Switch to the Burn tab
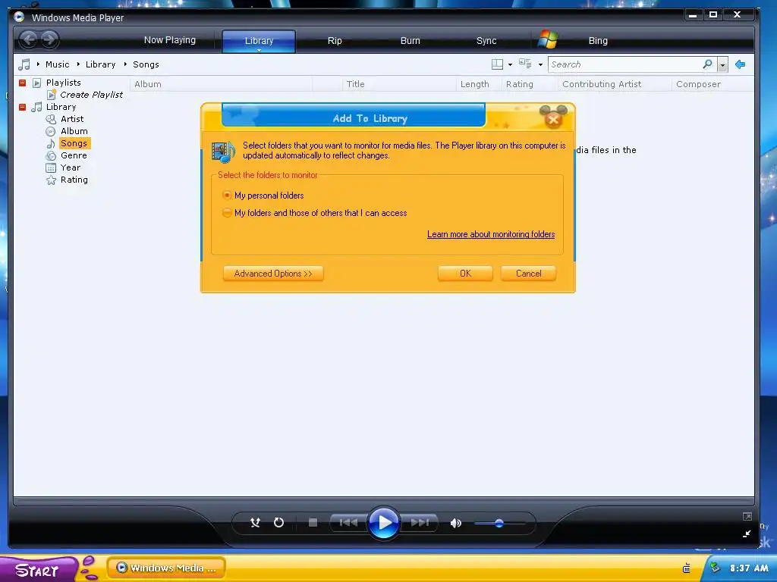The width and height of the screenshot is (777, 582). click(x=410, y=41)
